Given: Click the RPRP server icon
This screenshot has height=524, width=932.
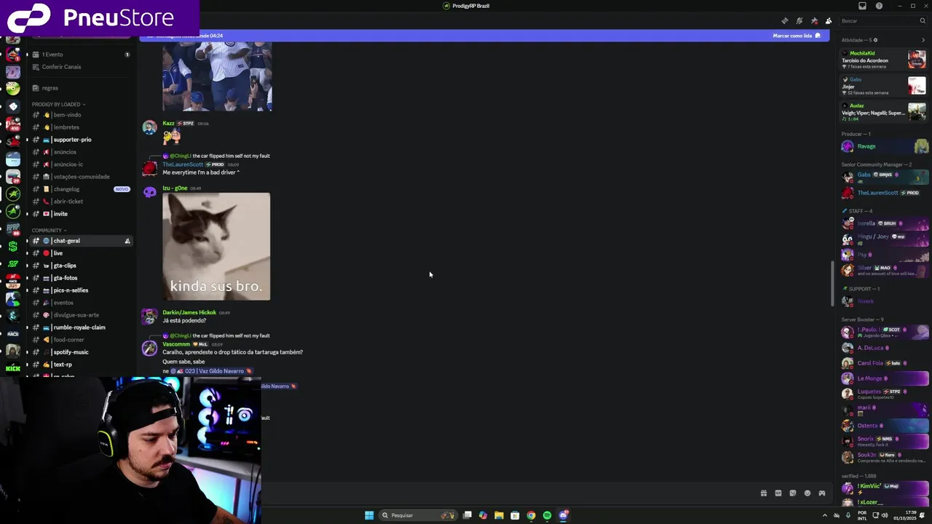Looking at the screenshot, I should click(13, 229).
